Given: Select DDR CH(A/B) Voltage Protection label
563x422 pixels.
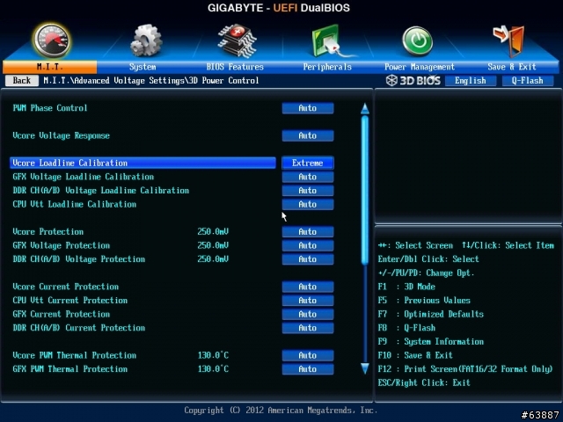Looking at the screenshot, I should pos(78,259).
